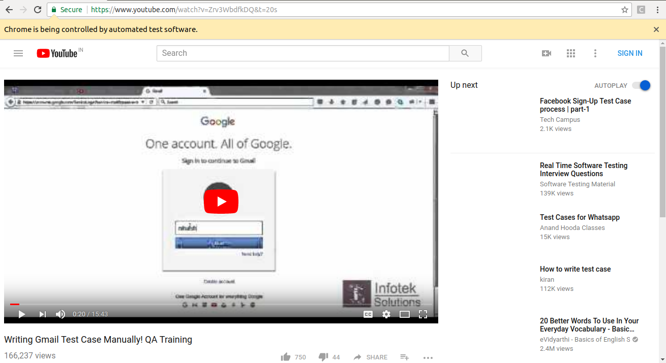Click the play button in the player bar

(21, 314)
